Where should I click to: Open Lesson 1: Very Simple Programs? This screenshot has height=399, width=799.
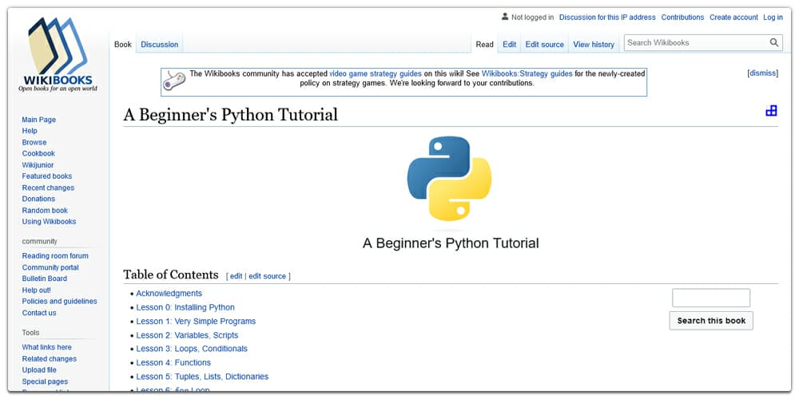tap(196, 321)
